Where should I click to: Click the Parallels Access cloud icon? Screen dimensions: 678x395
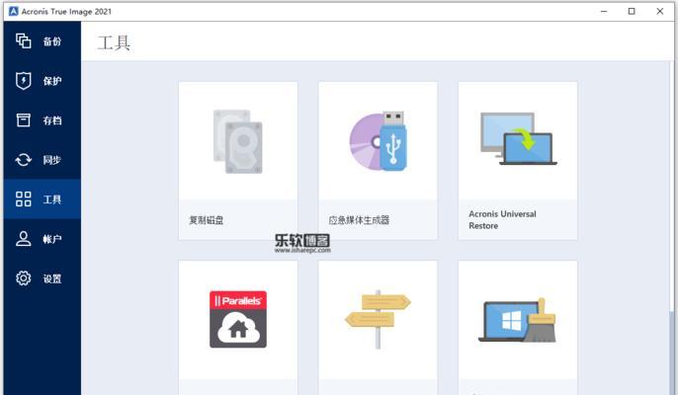(x=238, y=319)
